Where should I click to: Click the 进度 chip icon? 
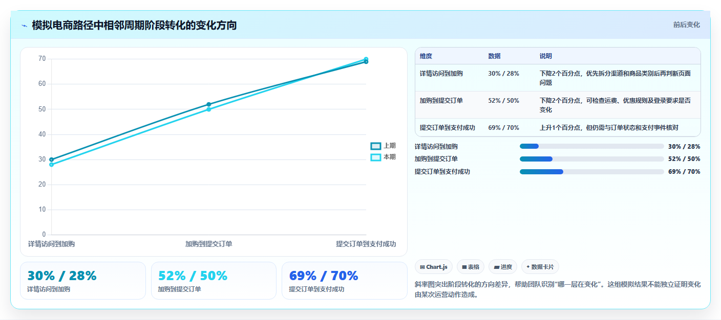tap(497, 267)
